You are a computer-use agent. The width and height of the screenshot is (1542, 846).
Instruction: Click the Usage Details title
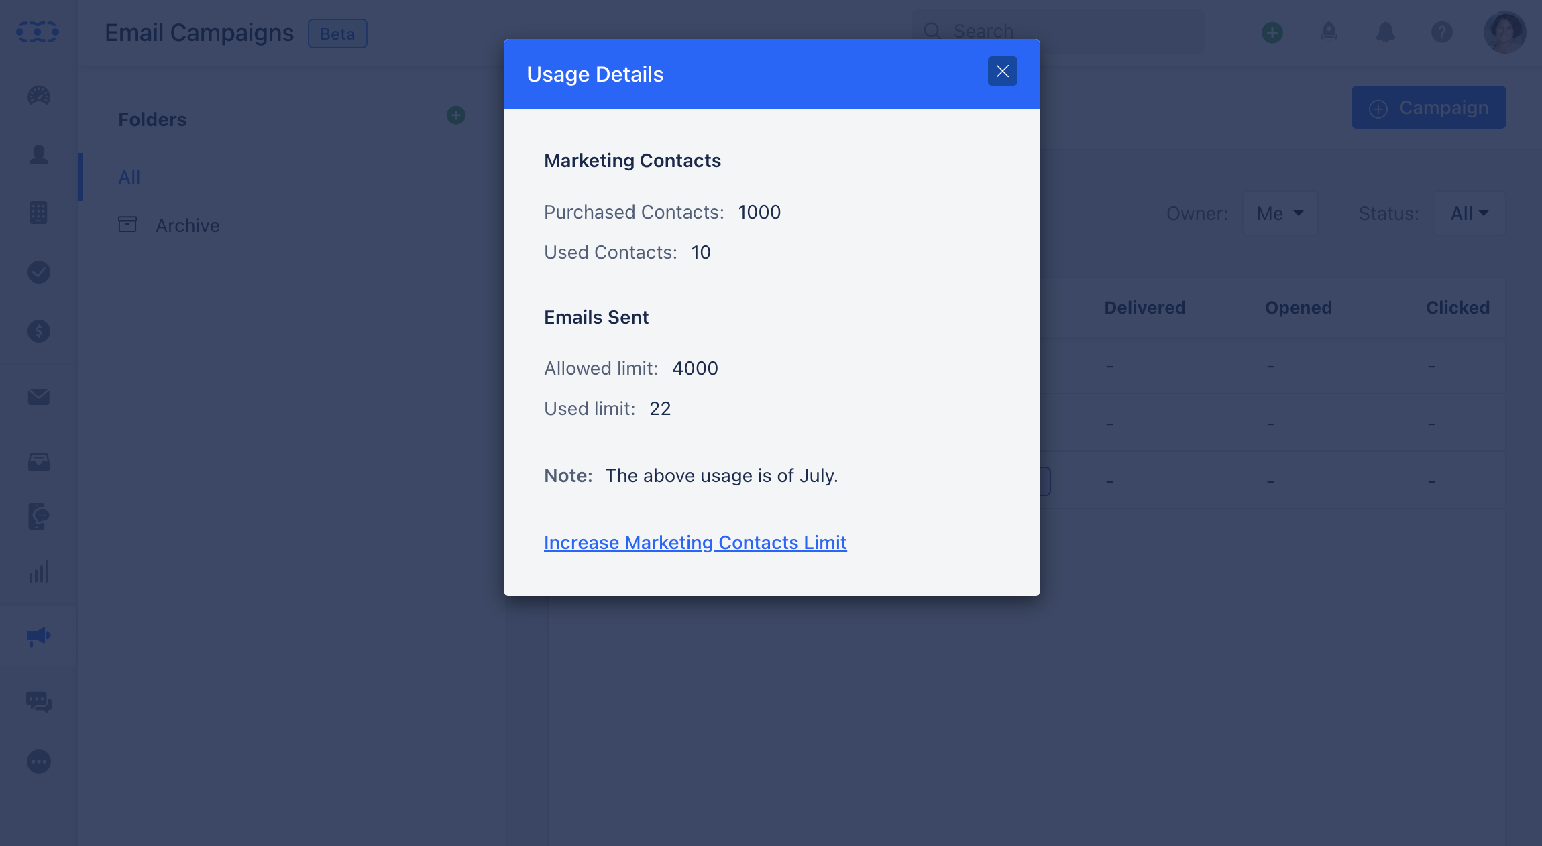point(595,74)
